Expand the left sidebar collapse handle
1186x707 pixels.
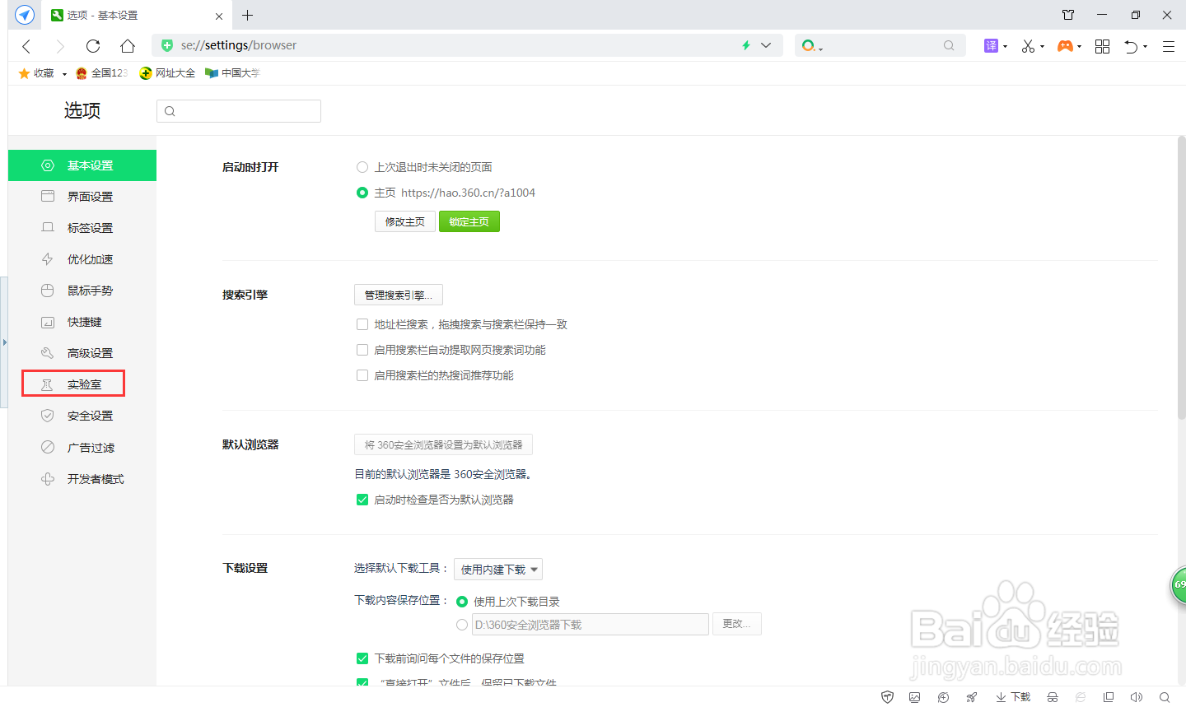4,342
